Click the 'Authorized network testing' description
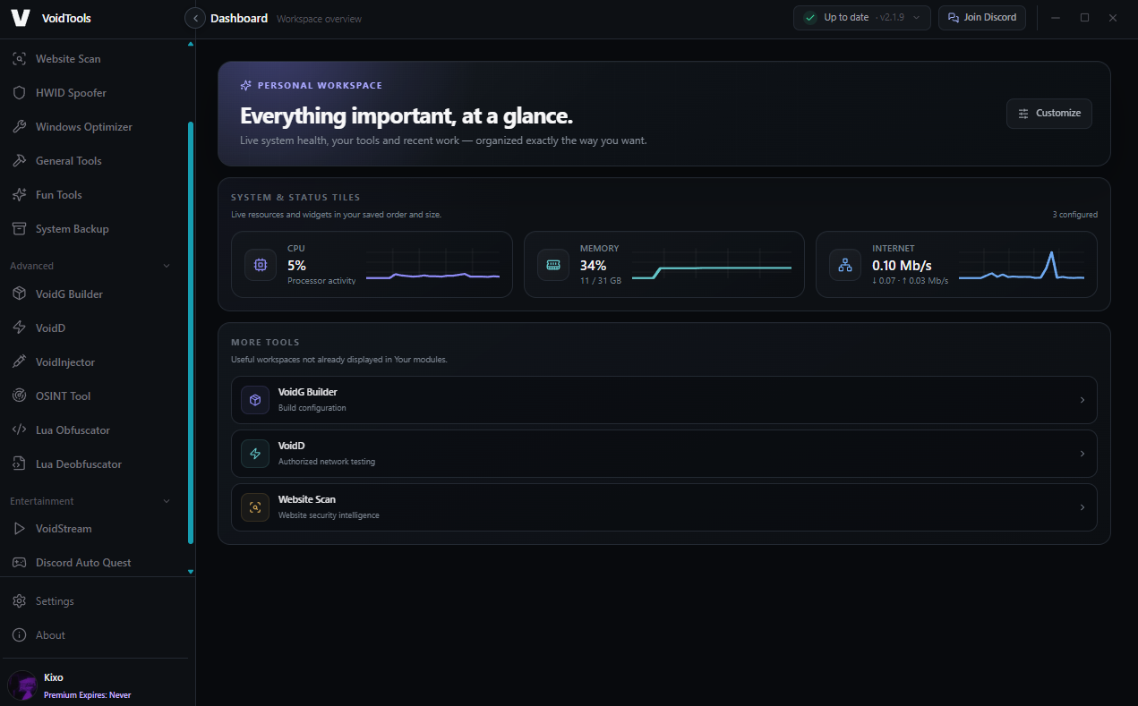This screenshot has height=706, width=1138. [x=327, y=462]
